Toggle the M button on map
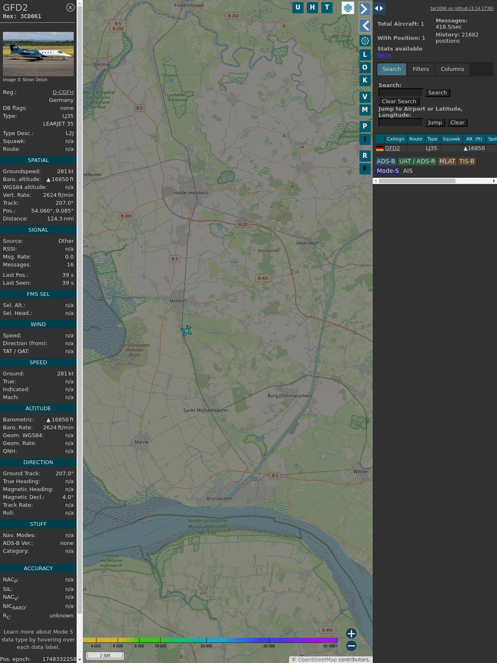 [365, 110]
